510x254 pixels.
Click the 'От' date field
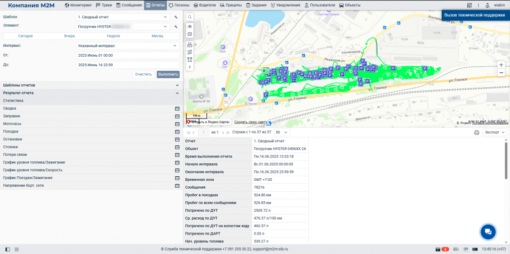coord(127,55)
